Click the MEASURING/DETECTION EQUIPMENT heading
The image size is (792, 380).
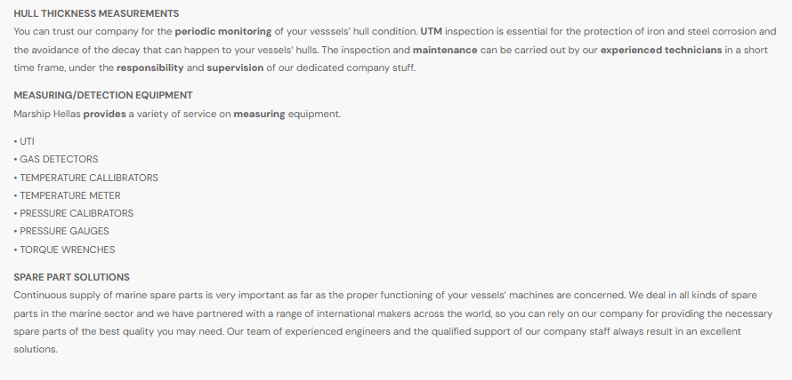(x=103, y=95)
